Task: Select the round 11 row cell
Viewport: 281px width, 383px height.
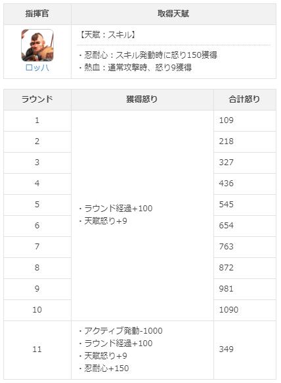Action: click(x=37, y=349)
